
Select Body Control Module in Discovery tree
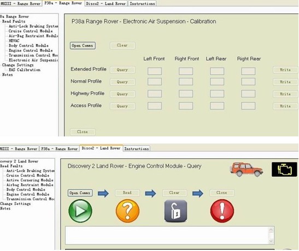pos(26,189)
